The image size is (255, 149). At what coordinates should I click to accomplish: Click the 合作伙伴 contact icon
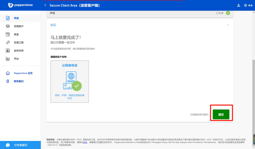tap(8, 51)
